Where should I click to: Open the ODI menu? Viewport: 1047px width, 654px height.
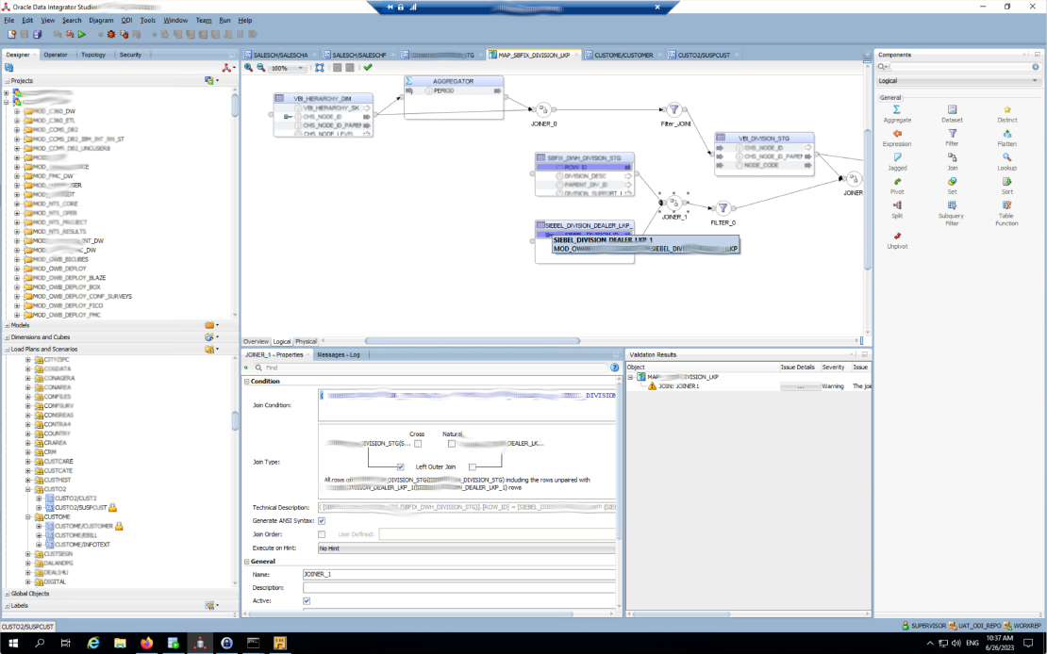click(x=126, y=20)
